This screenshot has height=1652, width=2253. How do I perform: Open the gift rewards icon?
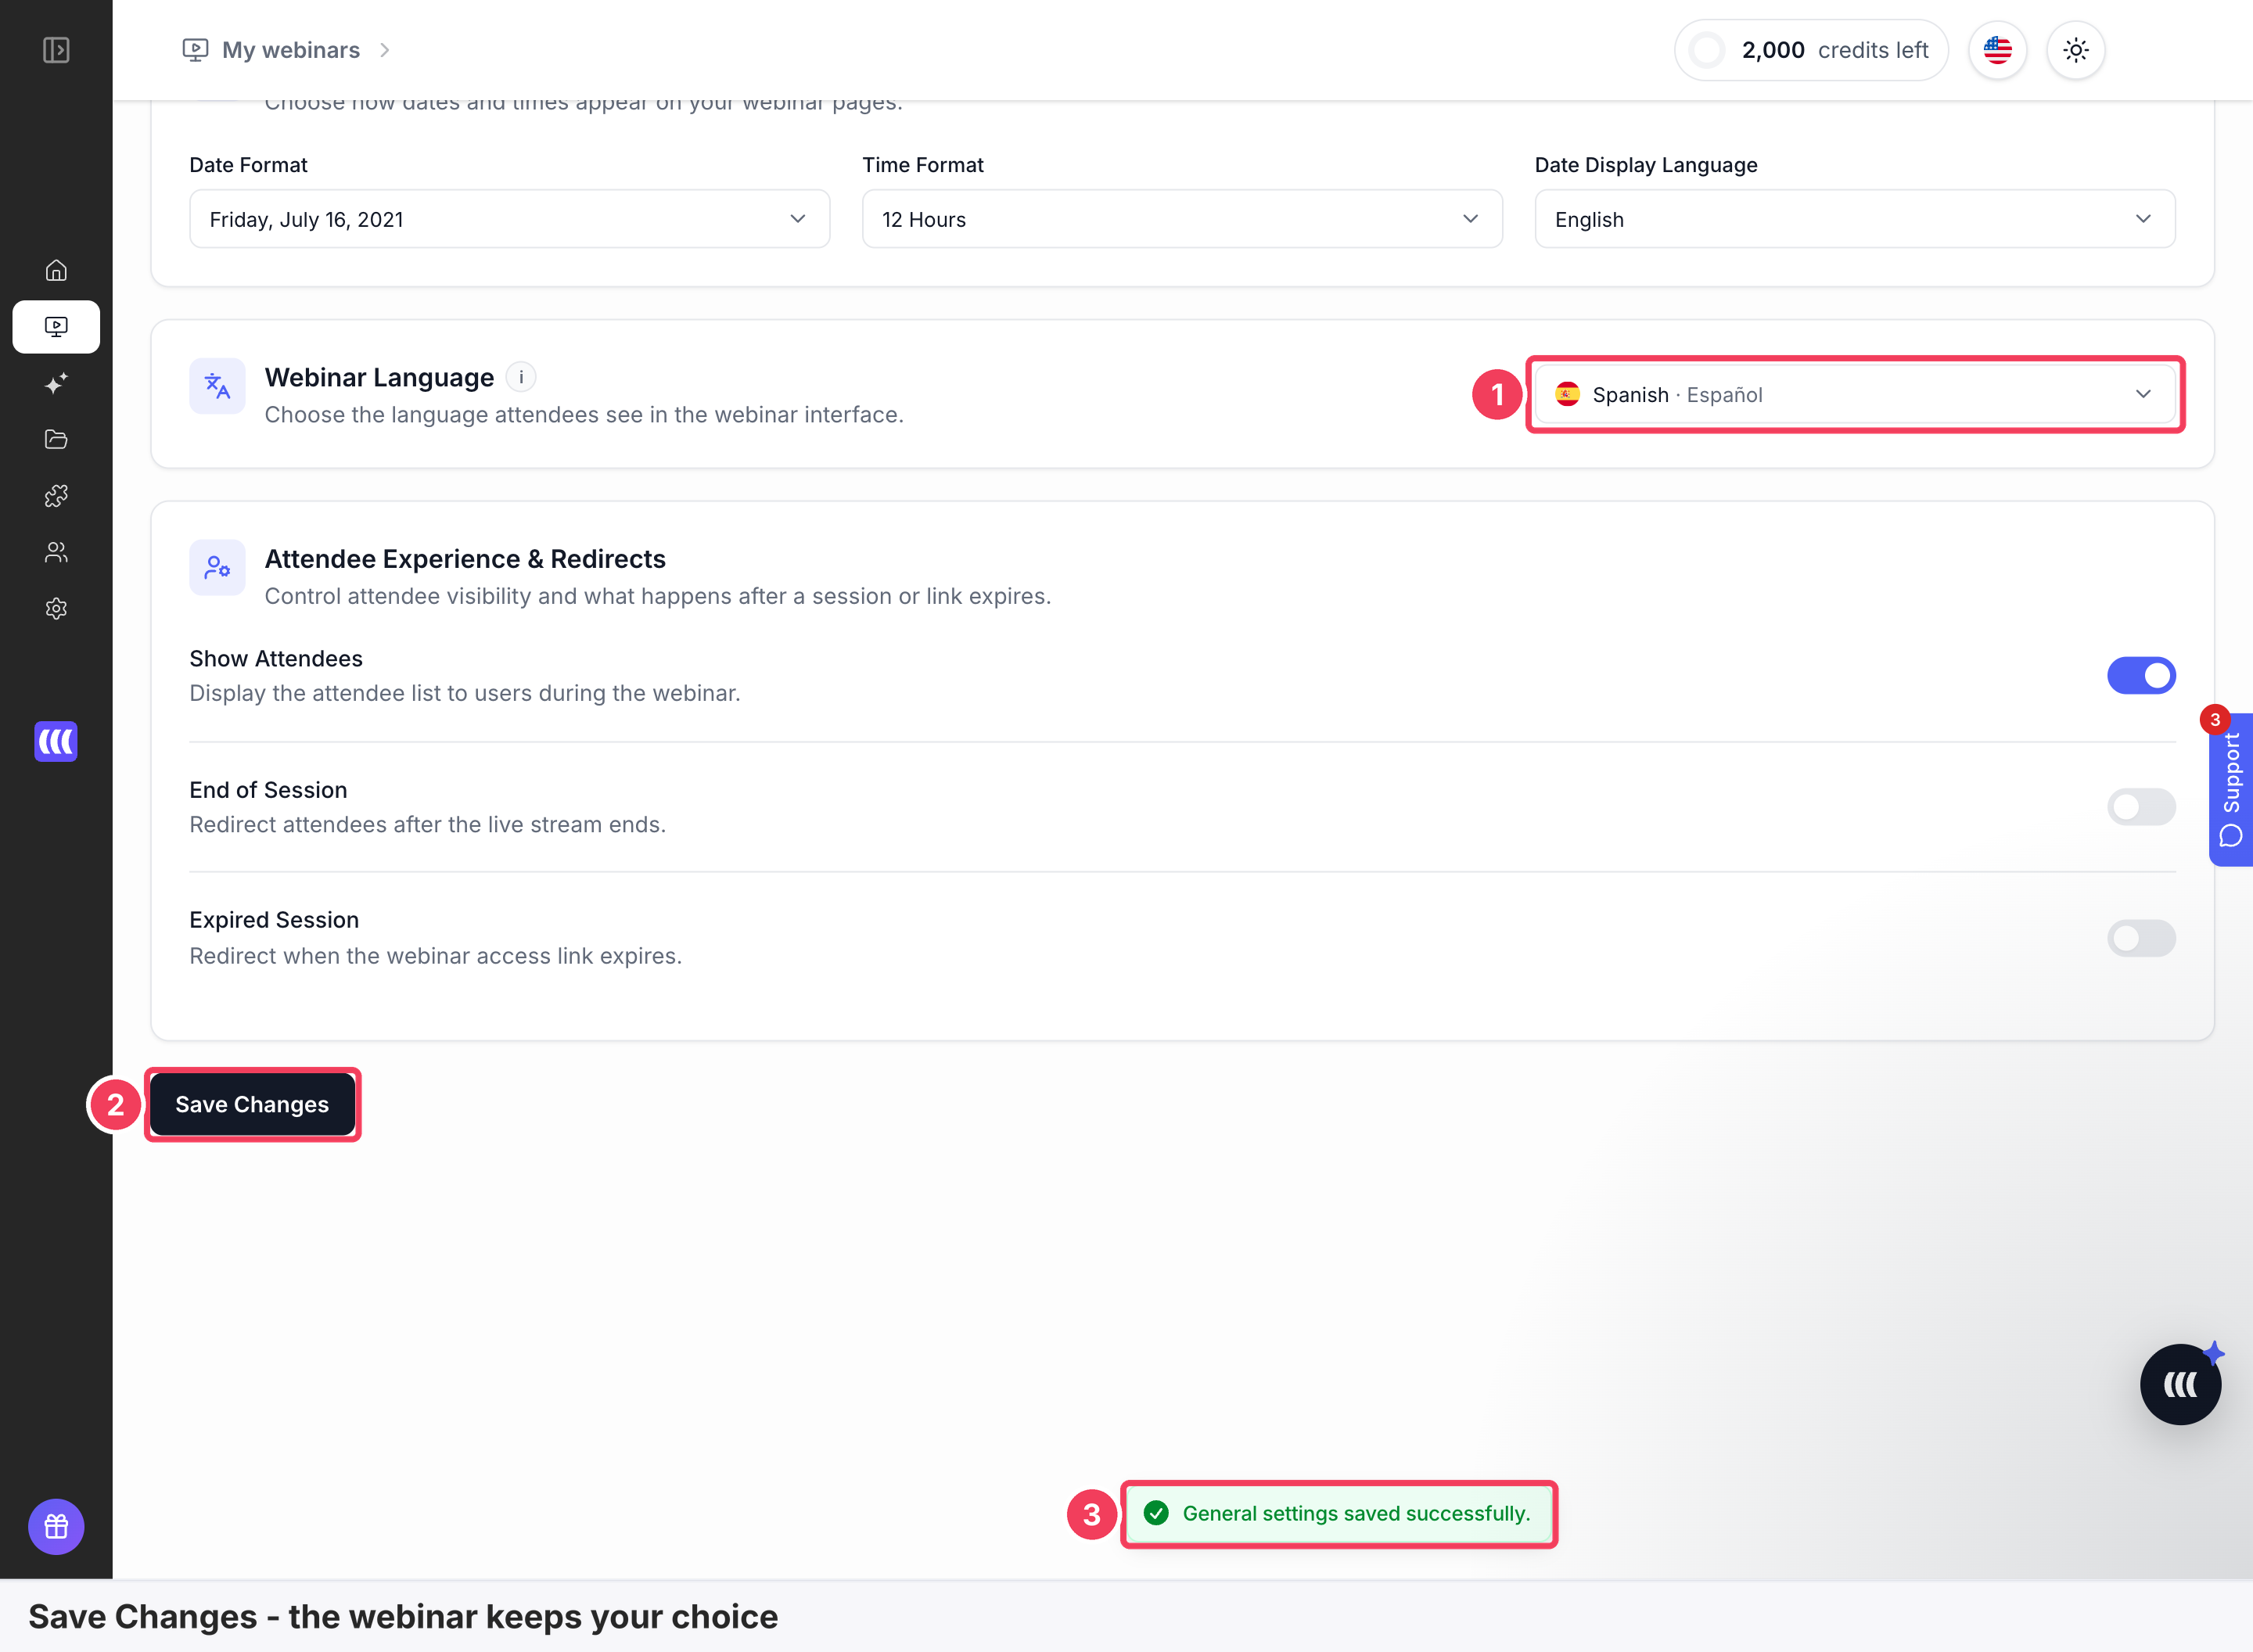click(x=56, y=1526)
